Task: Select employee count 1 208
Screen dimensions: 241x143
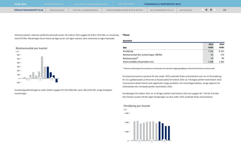Action: (x=211, y=62)
